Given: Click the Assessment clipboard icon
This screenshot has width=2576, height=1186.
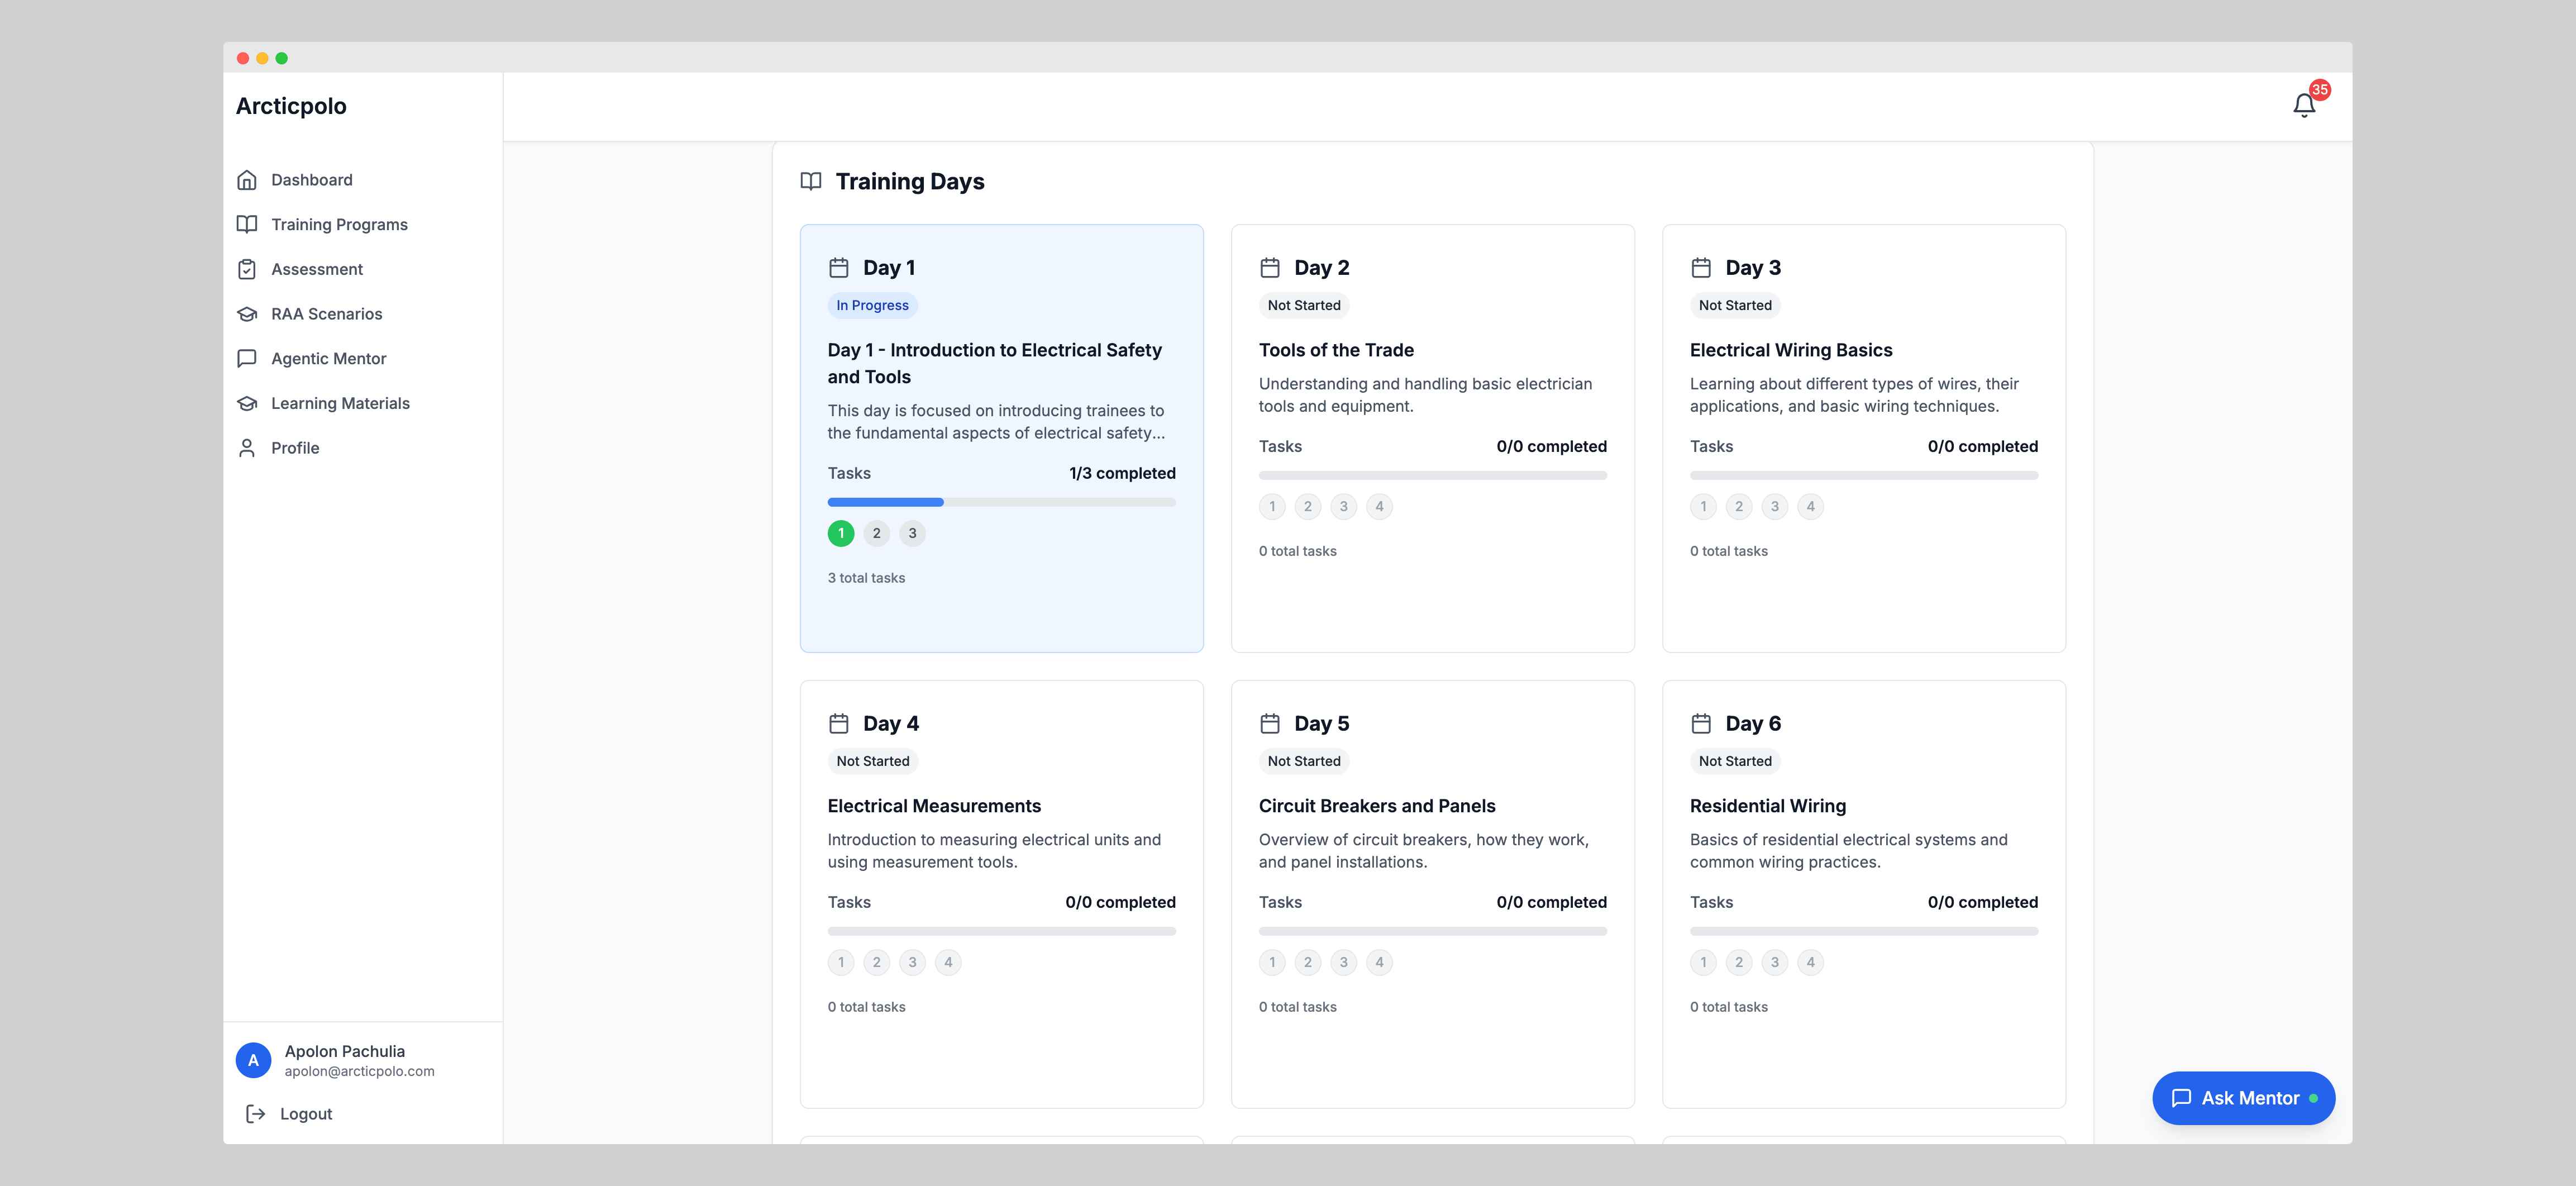Looking at the screenshot, I should coord(247,269).
